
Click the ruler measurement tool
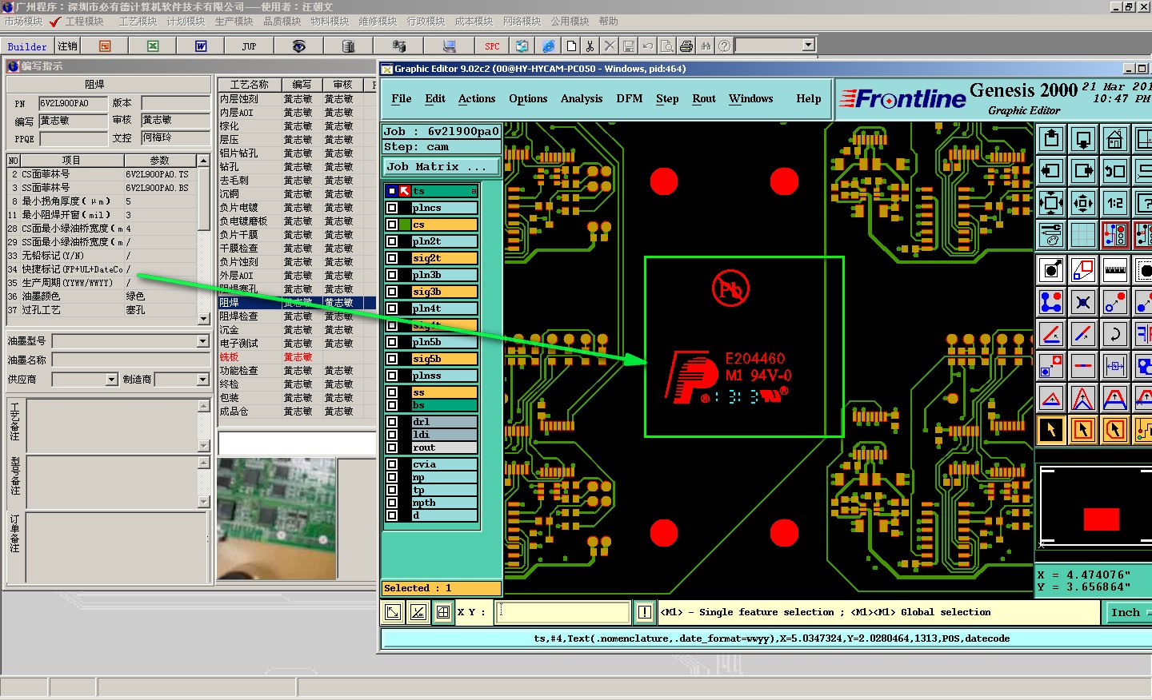pyautogui.click(x=1115, y=270)
